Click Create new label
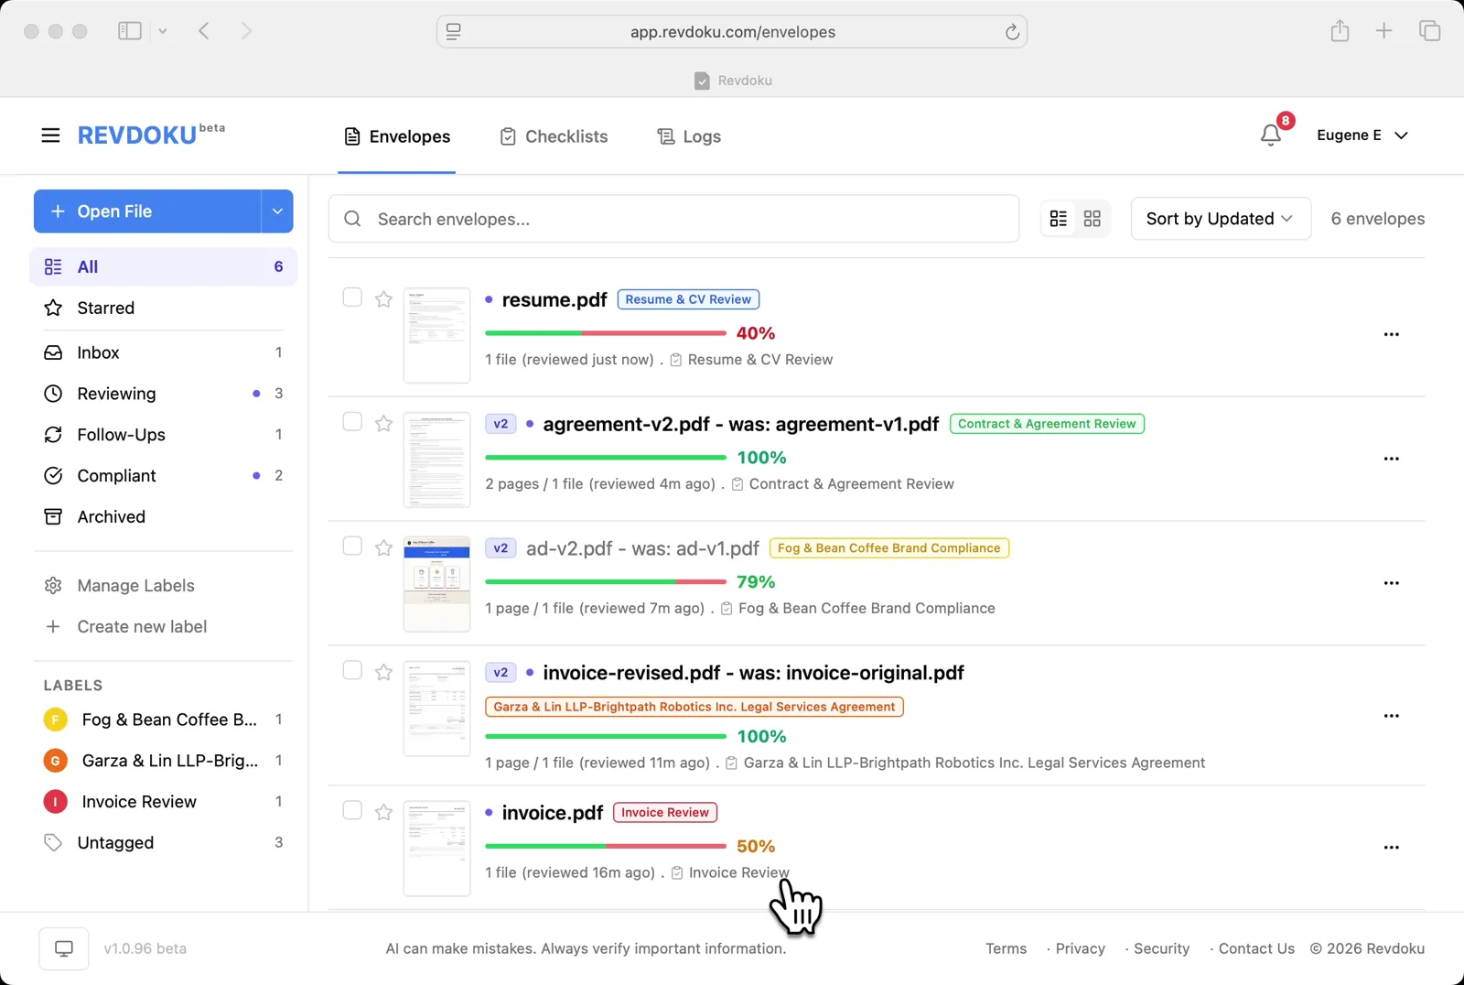 click(x=141, y=626)
